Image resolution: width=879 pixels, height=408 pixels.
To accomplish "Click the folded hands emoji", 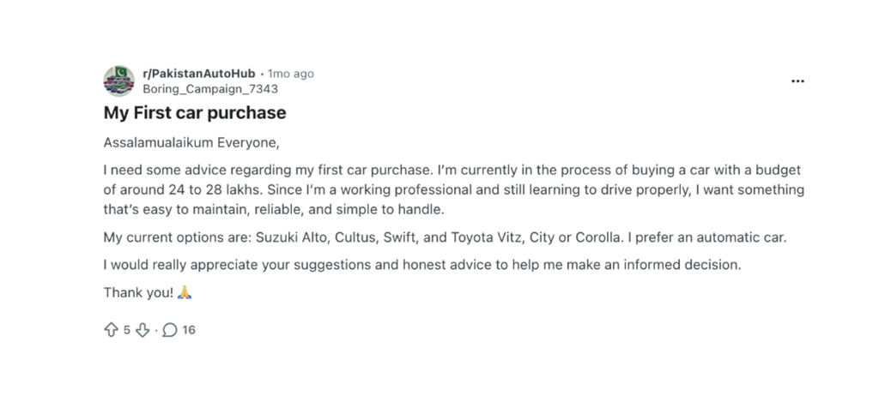I will [185, 292].
